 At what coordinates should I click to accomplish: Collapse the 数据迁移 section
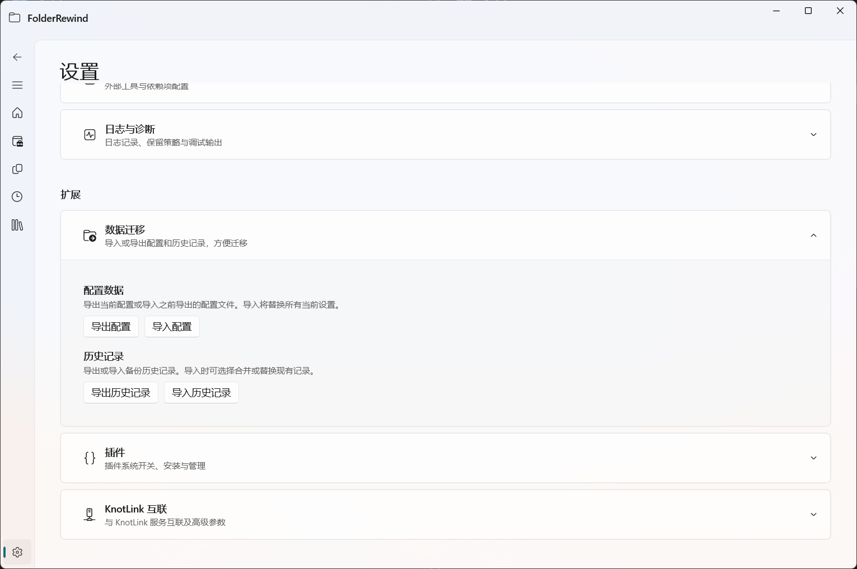point(813,235)
